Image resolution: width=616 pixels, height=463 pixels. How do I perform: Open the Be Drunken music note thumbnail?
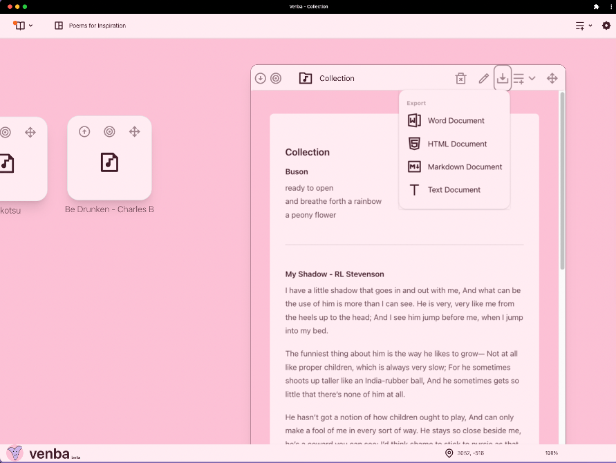109,162
